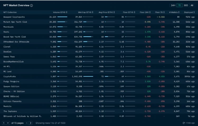198x126 pixels.
Task: Switch timeframe to 24H
Action: [173, 5]
